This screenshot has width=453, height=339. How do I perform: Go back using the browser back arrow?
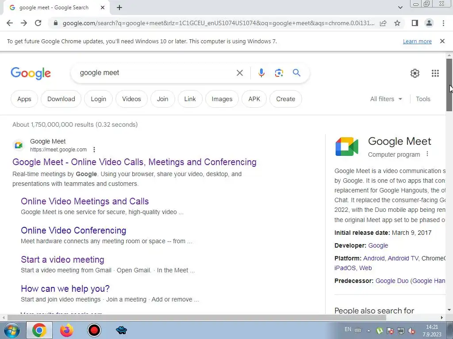pyautogui.click(x=10, y=23)
